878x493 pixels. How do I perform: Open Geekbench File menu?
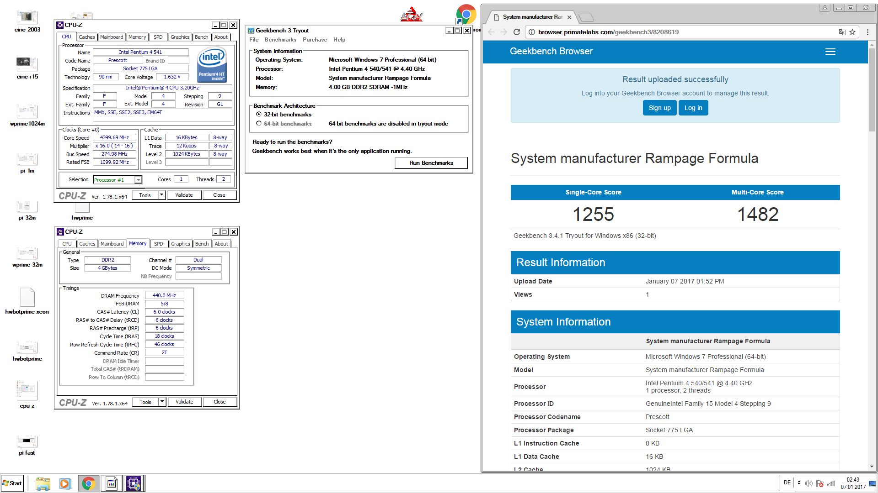pyautogui.click(x=254, y=40)
